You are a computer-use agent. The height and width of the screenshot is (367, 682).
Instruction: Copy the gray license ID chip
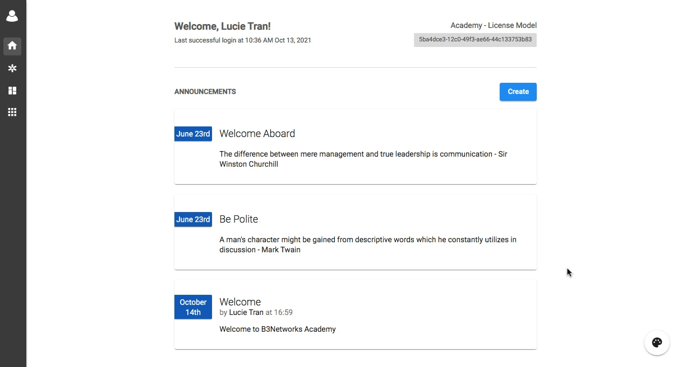click(x=475, y=40)
